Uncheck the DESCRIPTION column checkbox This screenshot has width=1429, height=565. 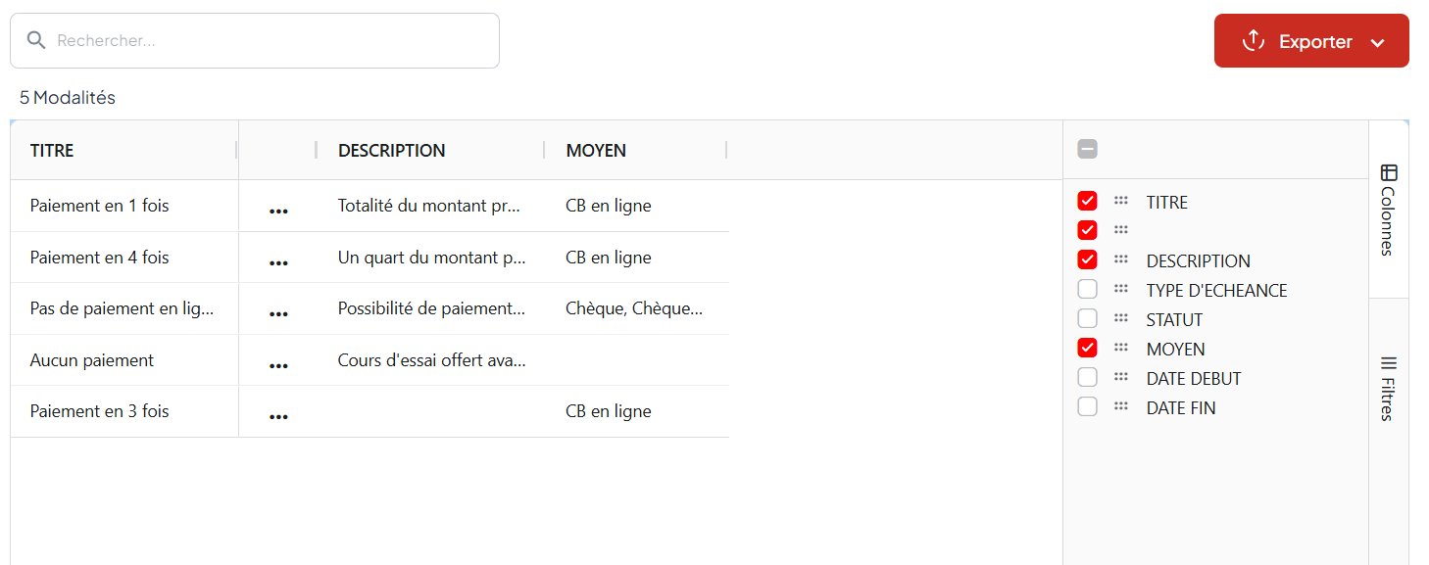click(1087, 259)
